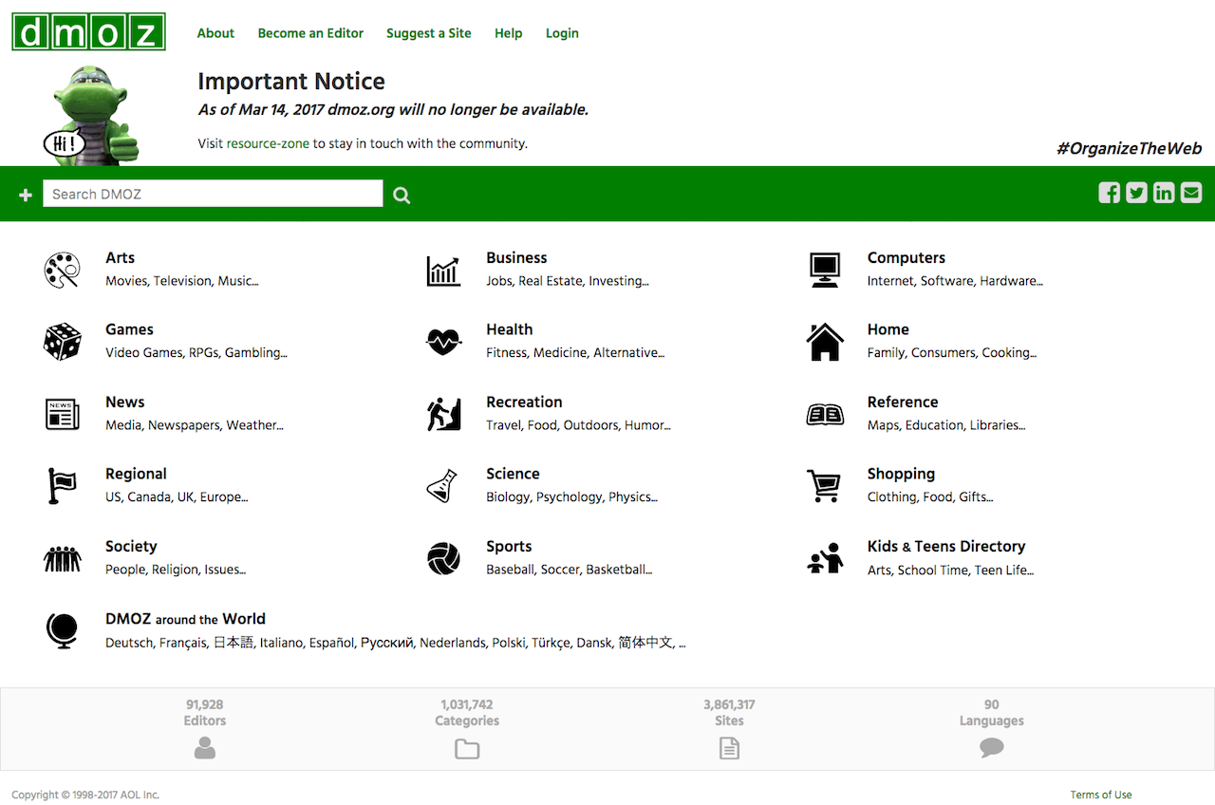Click the News newspaper icon

pyautogui.click(x=63, y=414)
